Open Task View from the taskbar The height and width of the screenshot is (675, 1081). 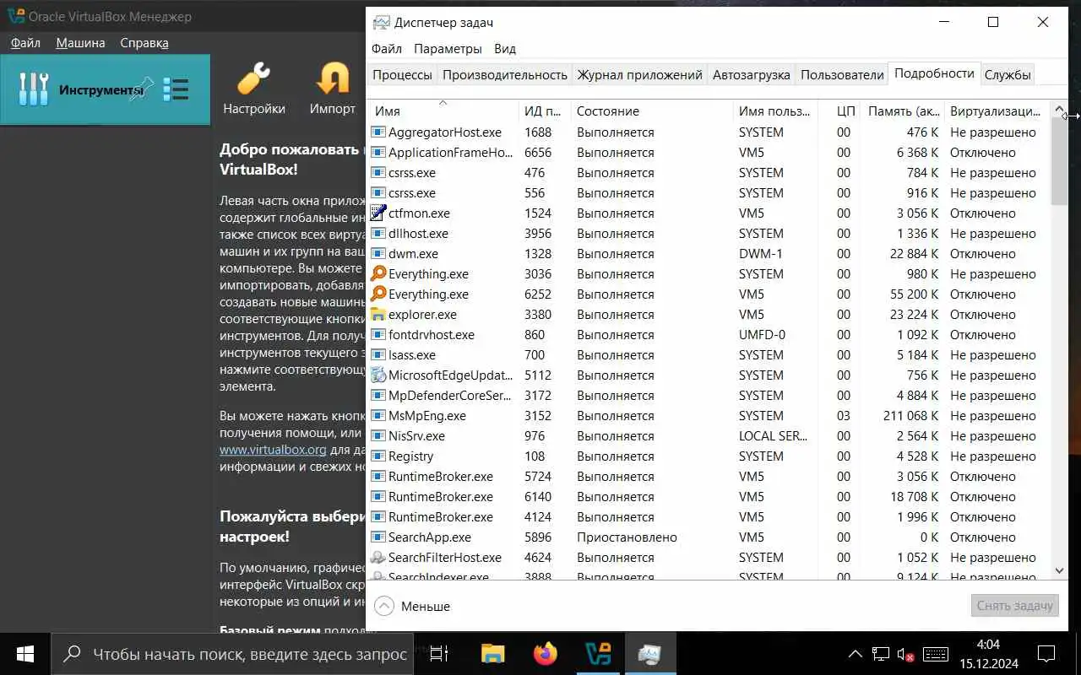(x=439, y=654)
